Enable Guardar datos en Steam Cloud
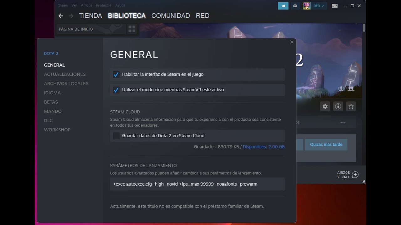This screenshot has height=225, width=401. tap(116, 136)
